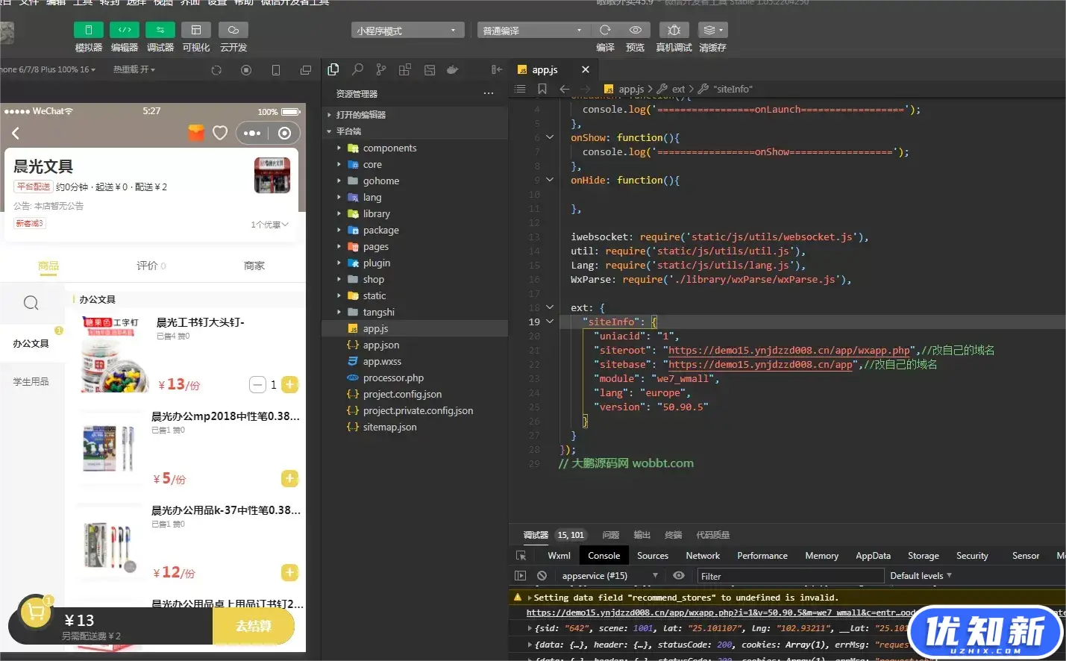
Task: Switch to the Network tab
Action: 703,556
